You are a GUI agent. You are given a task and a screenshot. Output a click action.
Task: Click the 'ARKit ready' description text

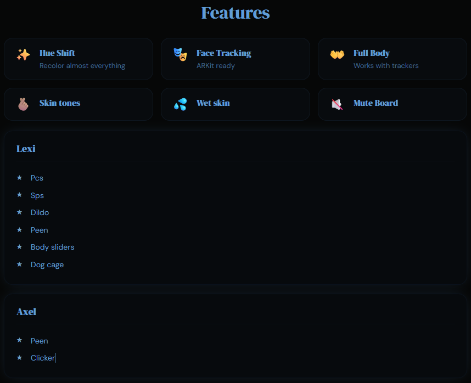(x=216, y=66)
